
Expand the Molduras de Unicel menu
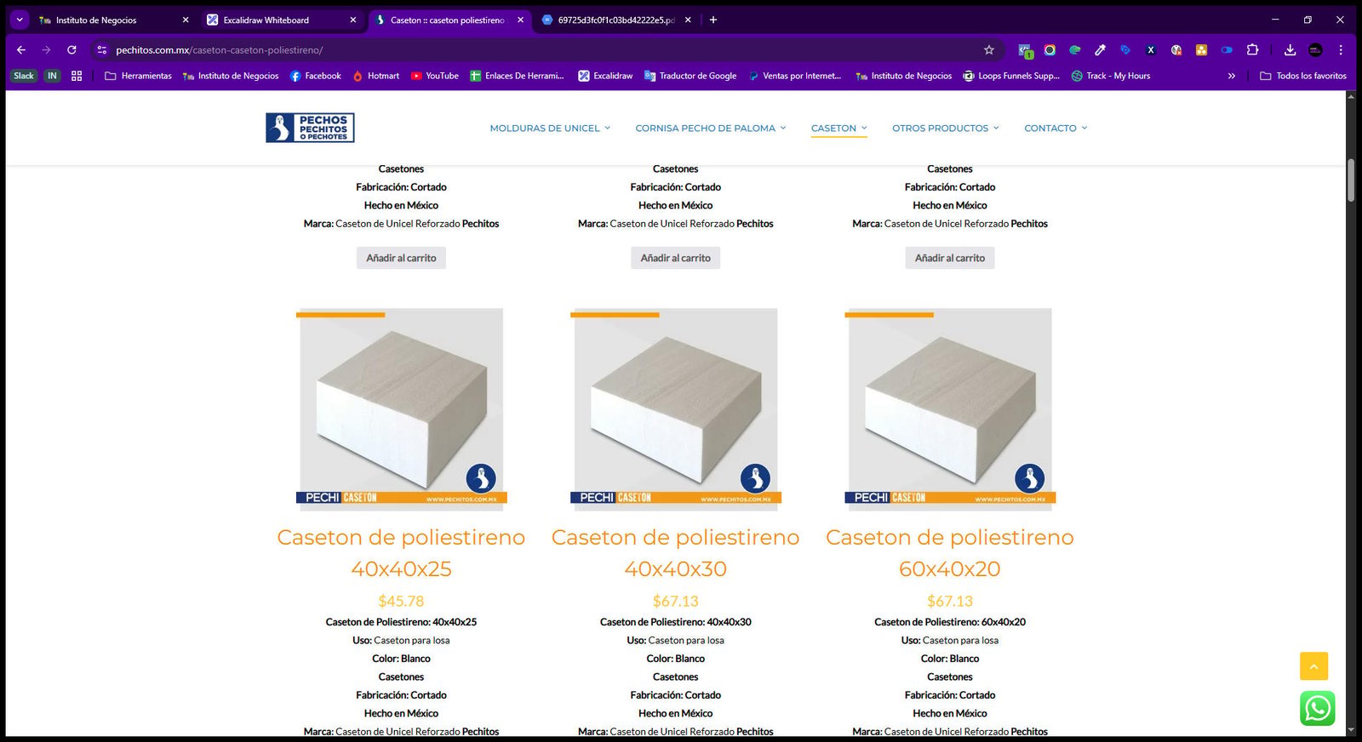550,128
